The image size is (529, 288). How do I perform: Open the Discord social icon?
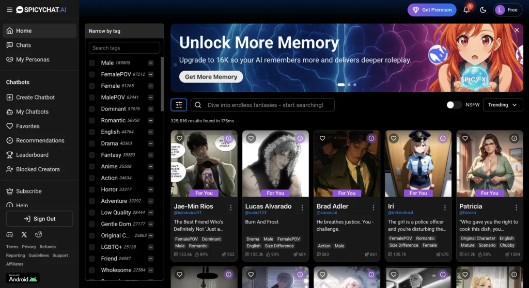click(x=9, y=235)
